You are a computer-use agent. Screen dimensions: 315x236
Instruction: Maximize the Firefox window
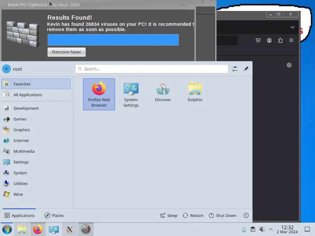[279, 14]
